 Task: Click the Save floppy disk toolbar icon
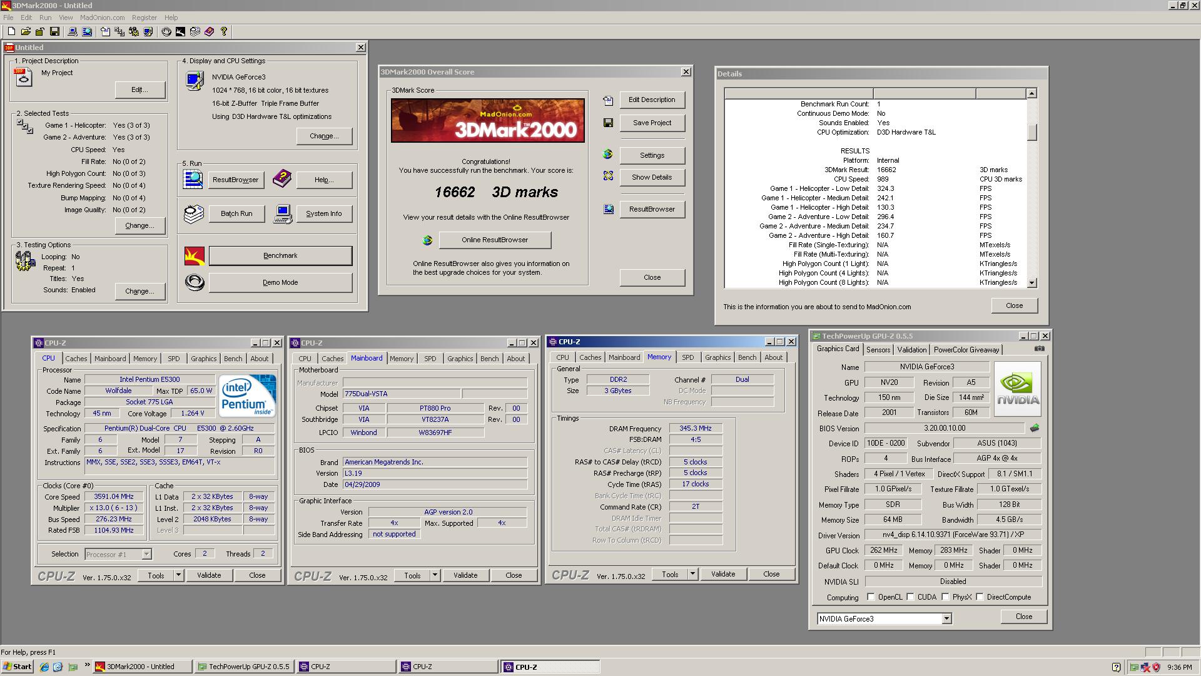54,31
